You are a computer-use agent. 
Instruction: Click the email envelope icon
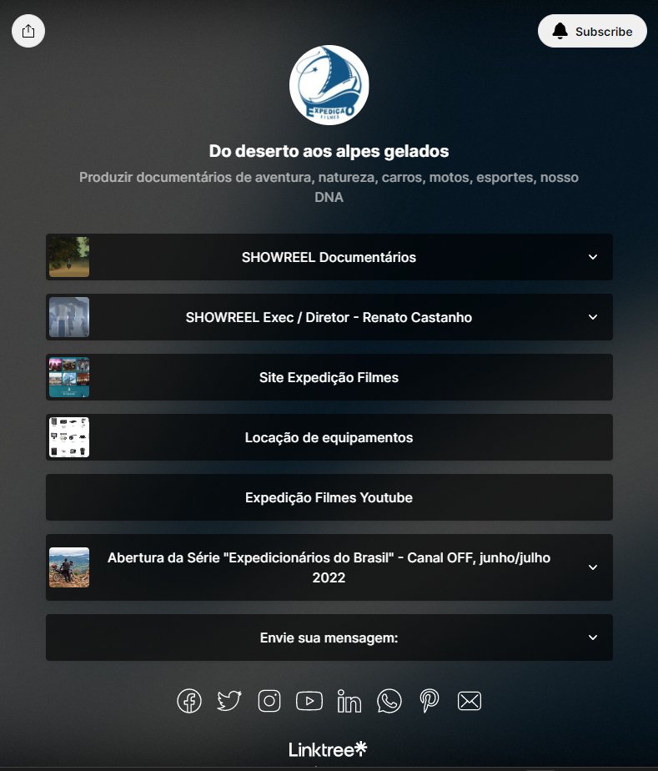click(470, 701)
